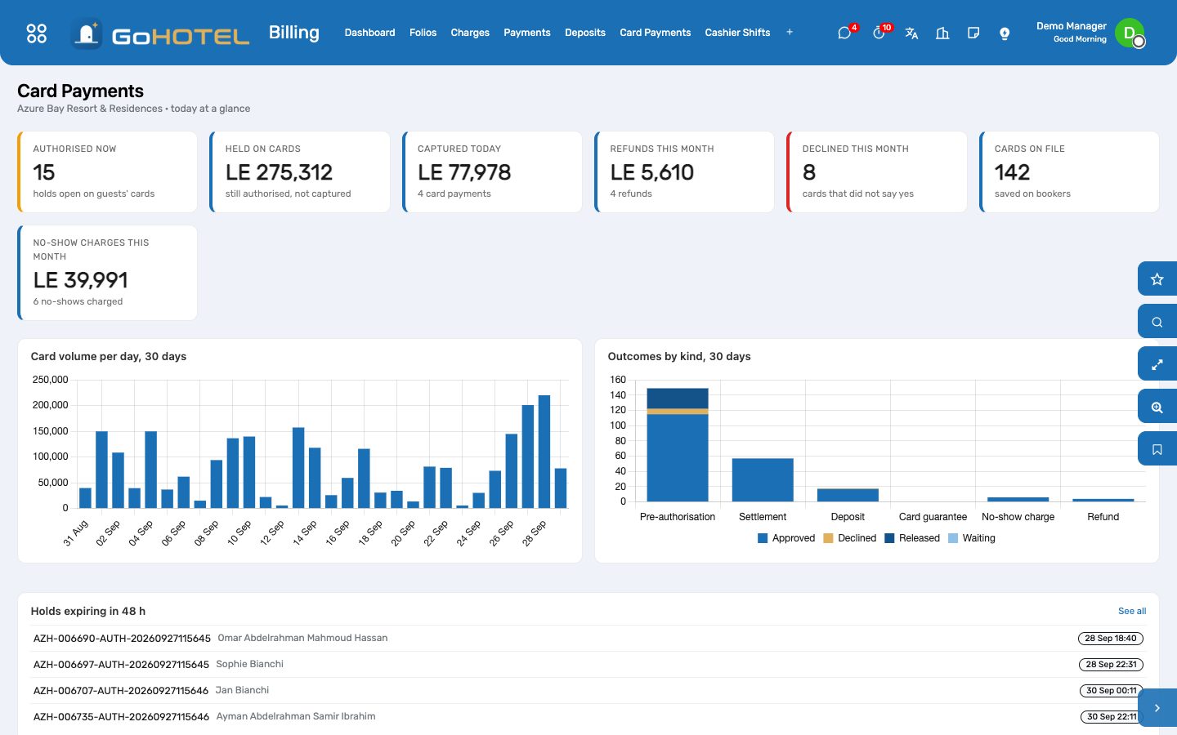Viewport: 1177px width, 735px height.
Task: Click the lightbulb tips icon
Action: (1005, 33)
